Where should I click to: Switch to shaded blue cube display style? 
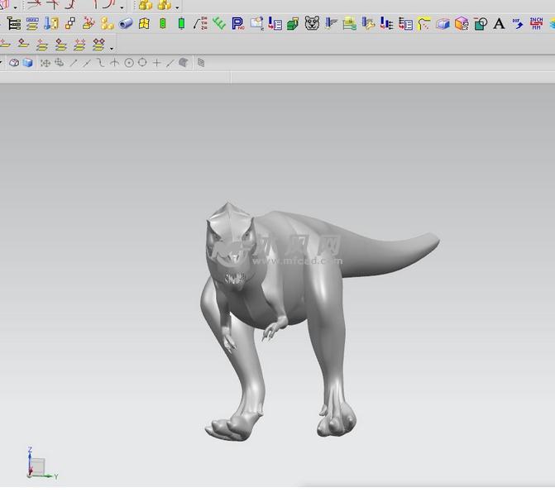pyautogui.click(x=27, y=63)
